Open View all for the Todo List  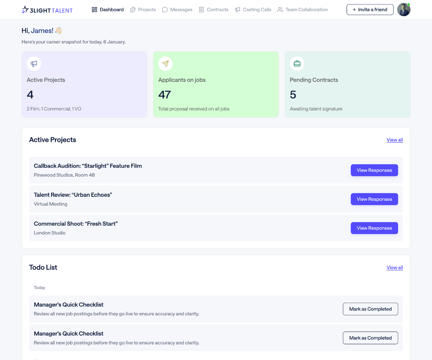click(x=395, y=267)
